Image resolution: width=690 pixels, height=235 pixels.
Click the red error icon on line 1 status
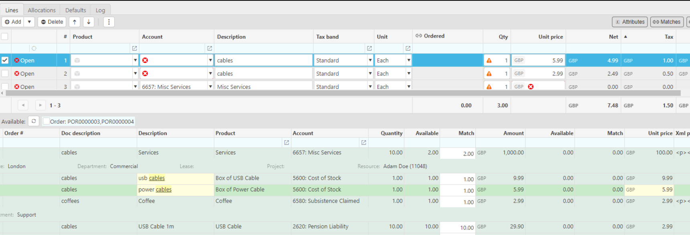(17, 60)
